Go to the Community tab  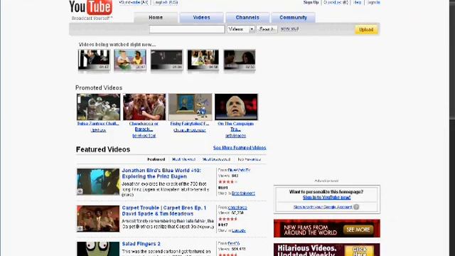click(293, 17)
